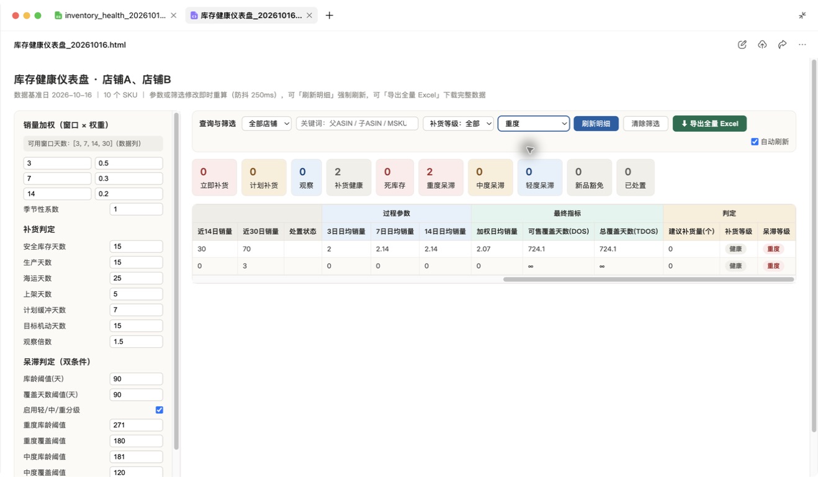This screenshot has height=477, width=818.
Task: Open the 重度 stagnation level dropdown
Action: pos(534,124)
